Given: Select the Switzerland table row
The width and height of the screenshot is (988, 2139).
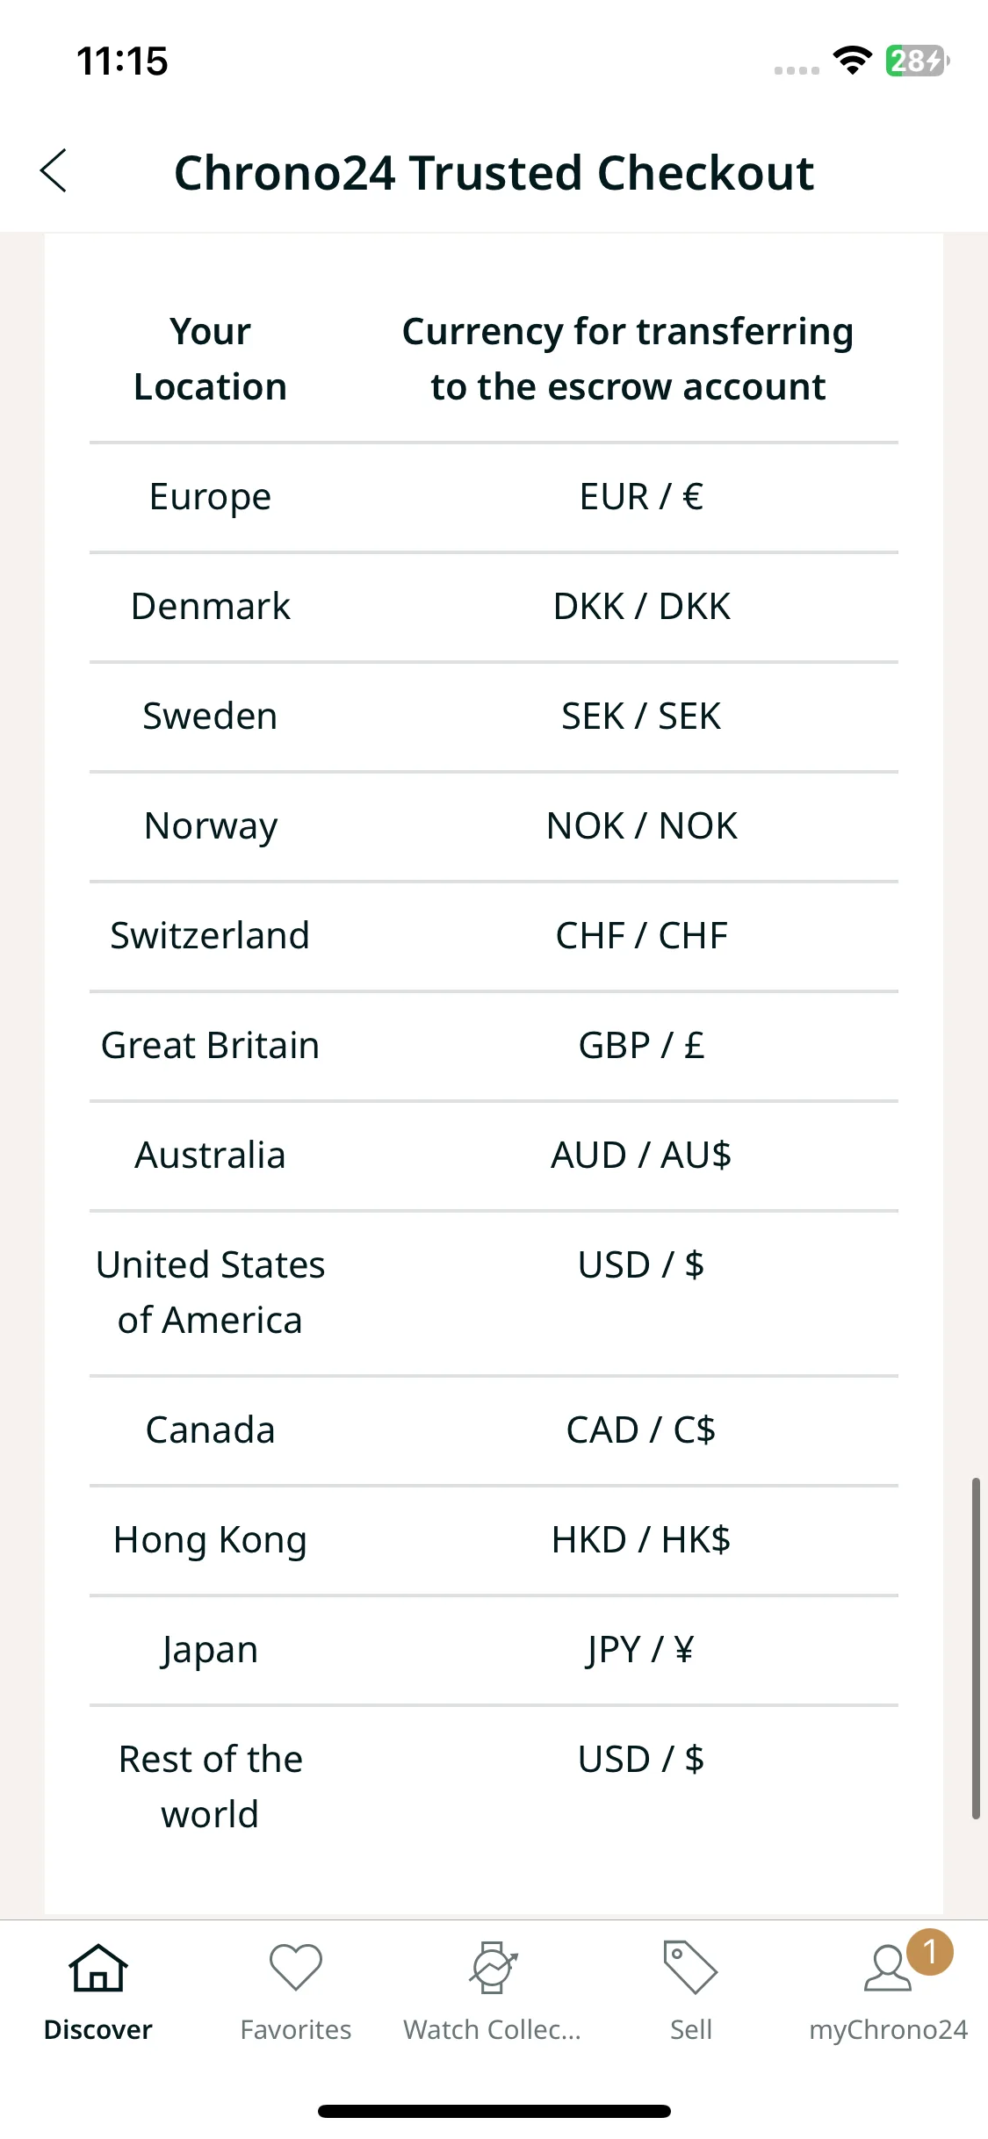Looking at the screenshot, I should [494, 936].
